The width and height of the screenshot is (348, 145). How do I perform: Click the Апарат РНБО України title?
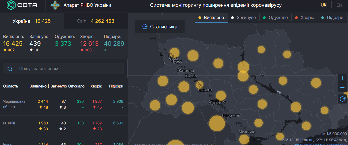point(87,5)
